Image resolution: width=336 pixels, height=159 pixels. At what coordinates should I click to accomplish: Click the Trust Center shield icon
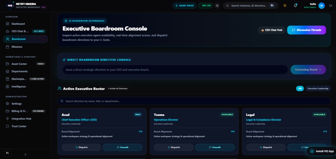8,126
